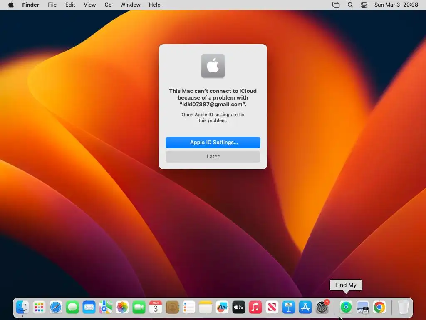Open Calendar showing March 3
The image size is (426, 320).
pyautogui.click(x=156, y=307)
